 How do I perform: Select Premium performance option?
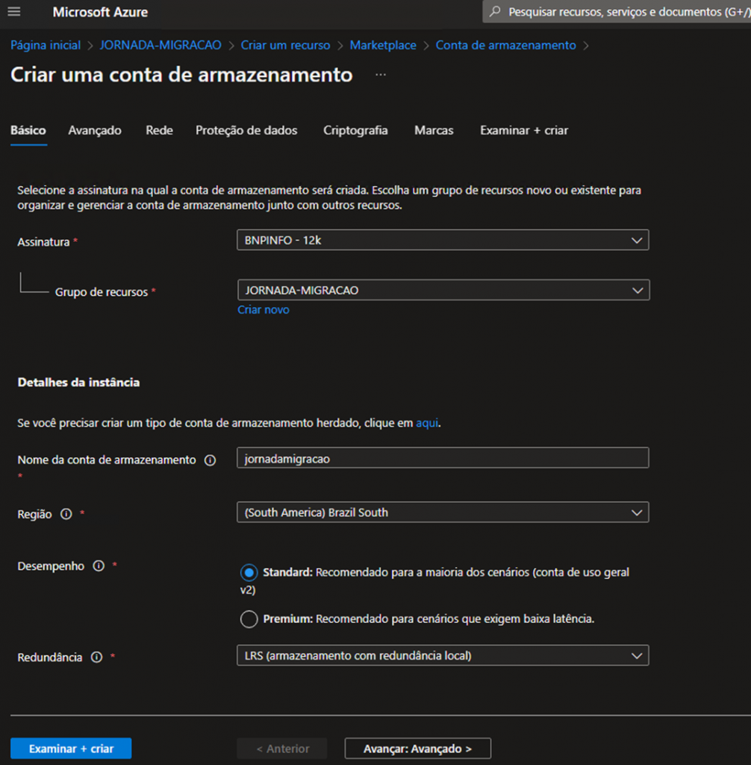249,619
